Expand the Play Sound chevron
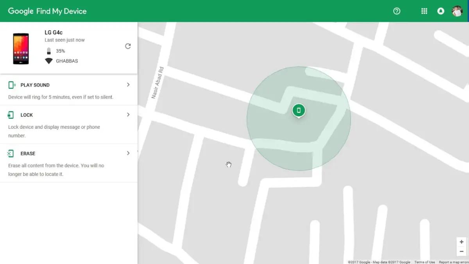 [128, 84]
